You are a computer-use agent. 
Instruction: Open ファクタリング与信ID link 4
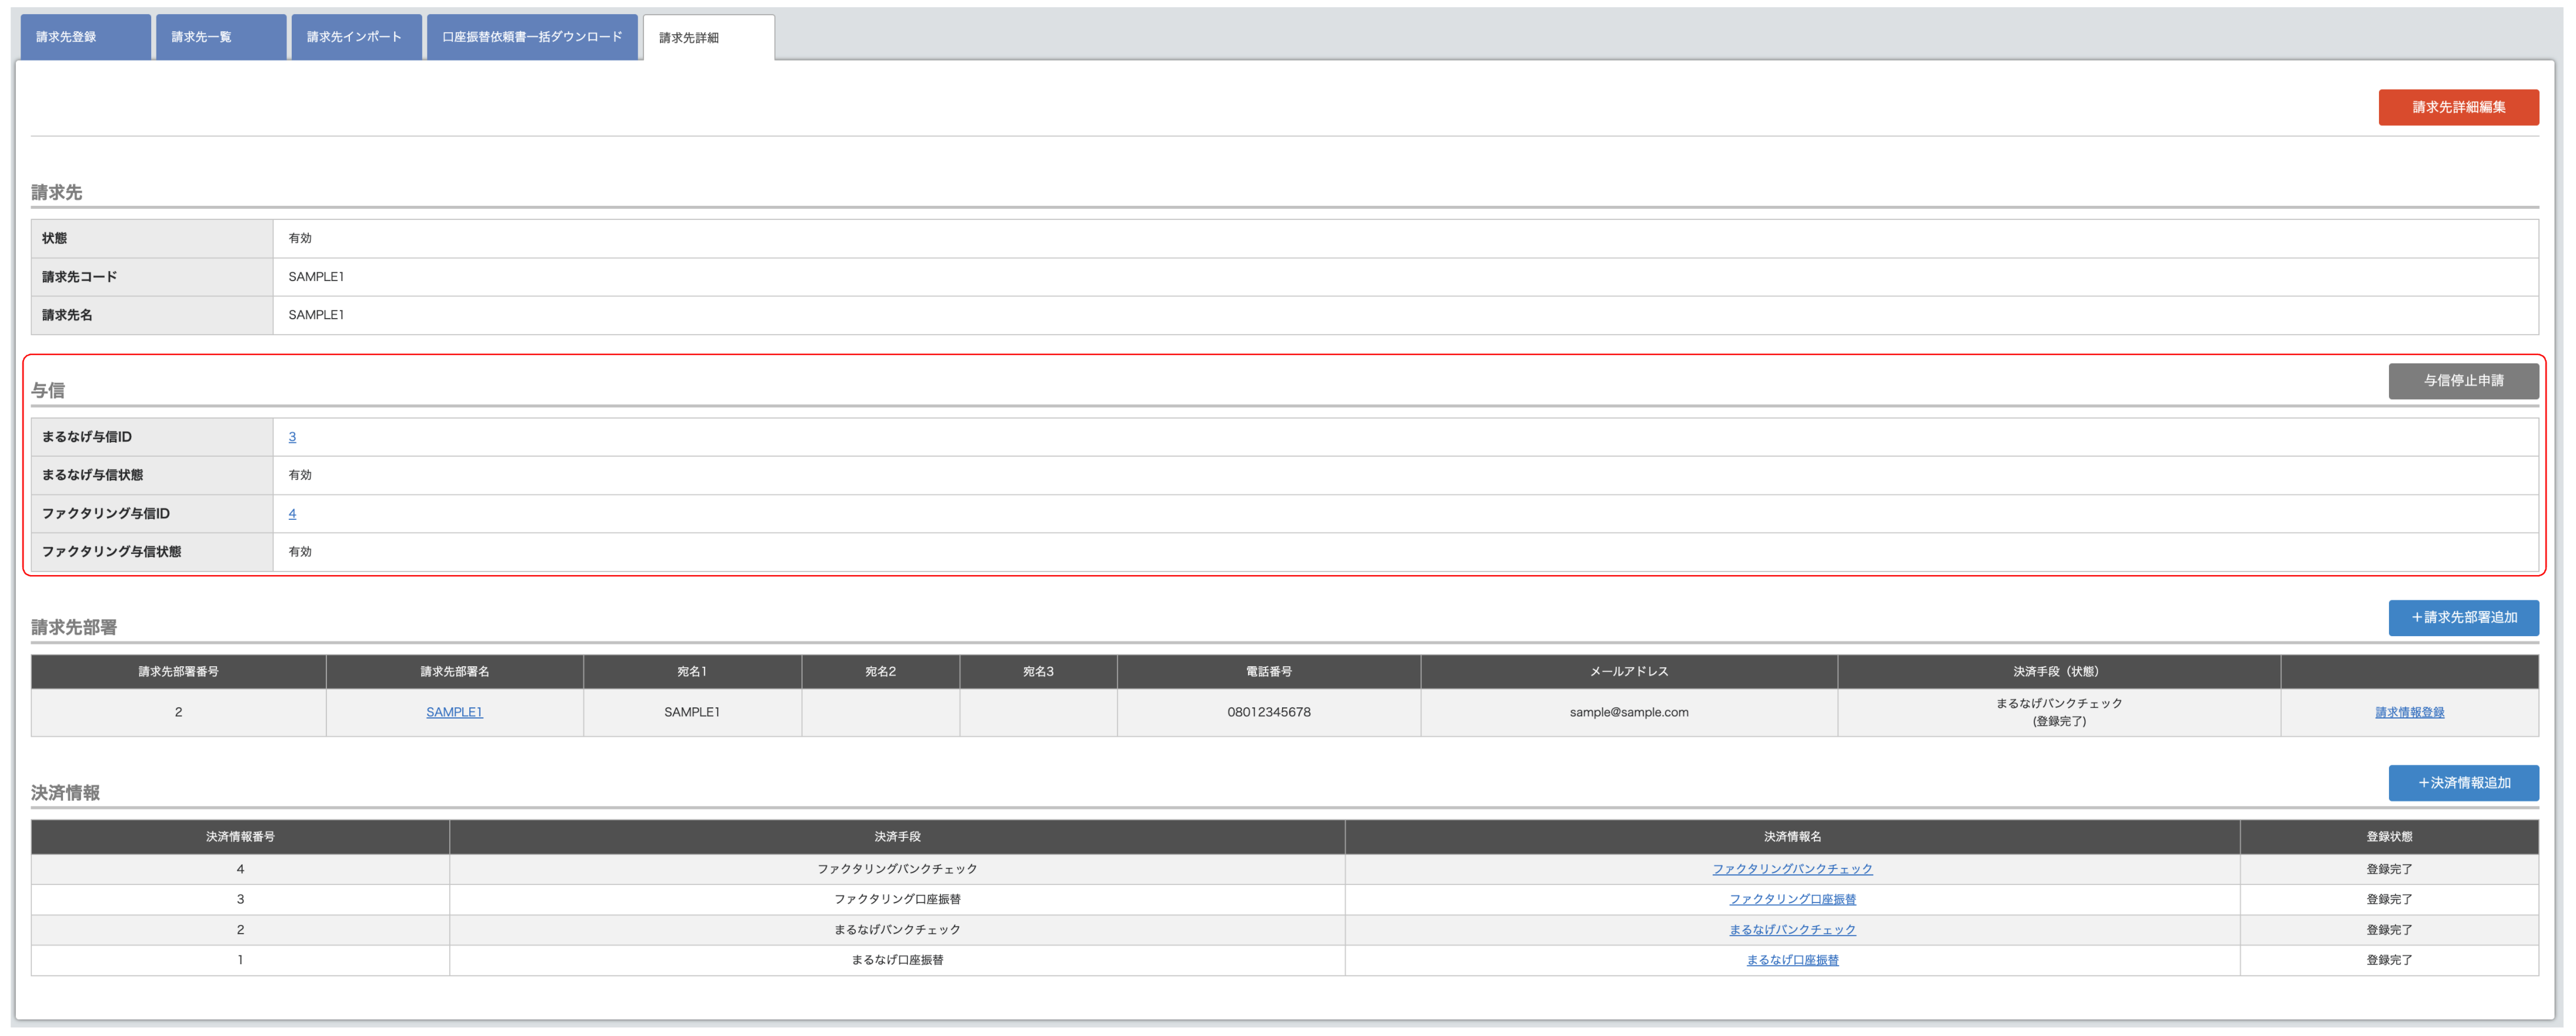292,513
